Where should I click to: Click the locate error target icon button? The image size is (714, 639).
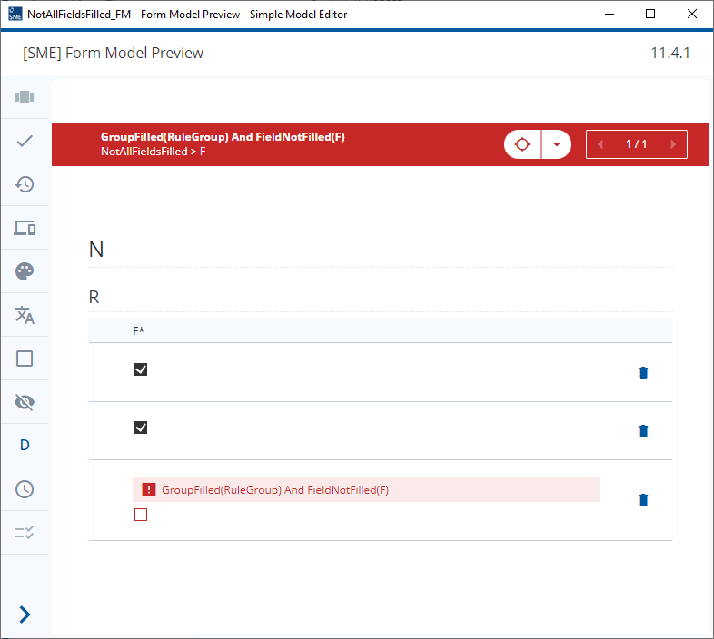coord(522,144)
